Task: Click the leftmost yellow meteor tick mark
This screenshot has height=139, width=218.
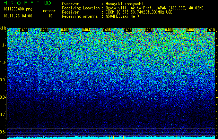Action: 85,137
